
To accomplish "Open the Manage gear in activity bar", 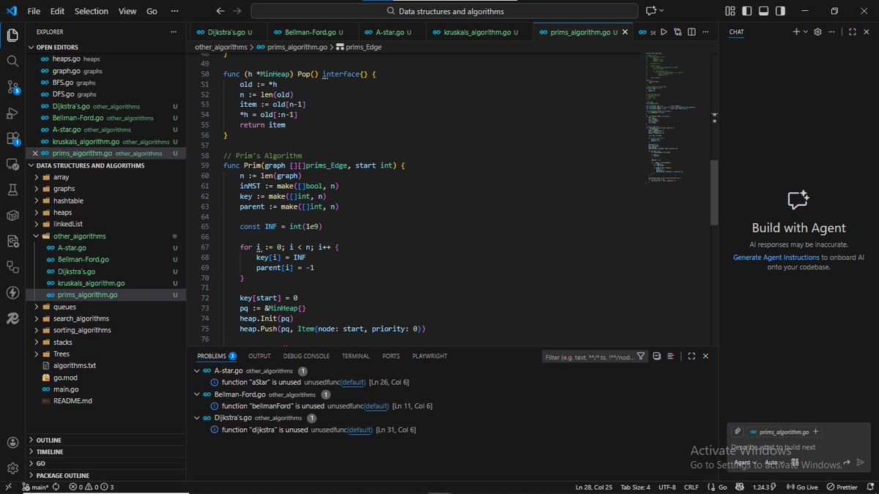I will point(12,468).
